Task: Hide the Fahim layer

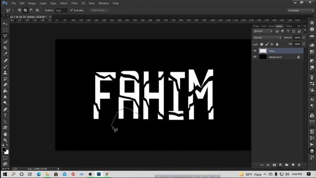Action: tap(255, 51)
